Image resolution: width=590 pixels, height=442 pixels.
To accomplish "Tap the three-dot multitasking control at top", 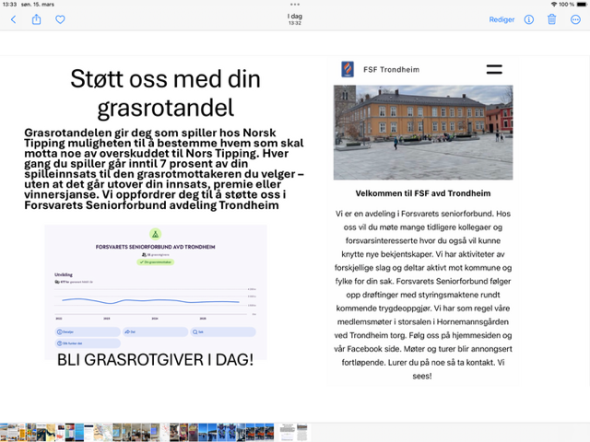I will point(295,5).
